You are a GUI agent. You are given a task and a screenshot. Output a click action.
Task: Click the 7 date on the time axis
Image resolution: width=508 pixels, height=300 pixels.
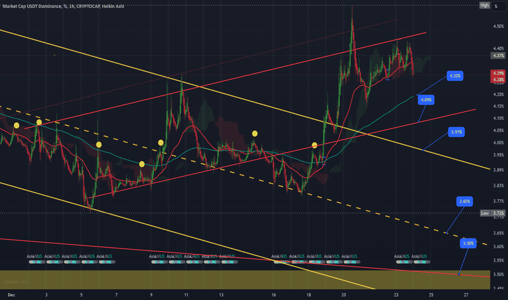(x=116, y=295)
